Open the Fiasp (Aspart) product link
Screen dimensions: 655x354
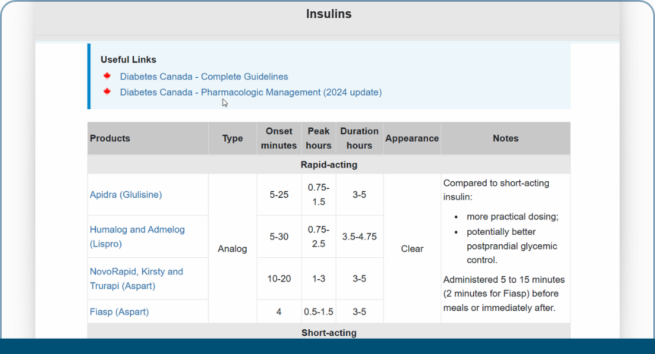119,312
